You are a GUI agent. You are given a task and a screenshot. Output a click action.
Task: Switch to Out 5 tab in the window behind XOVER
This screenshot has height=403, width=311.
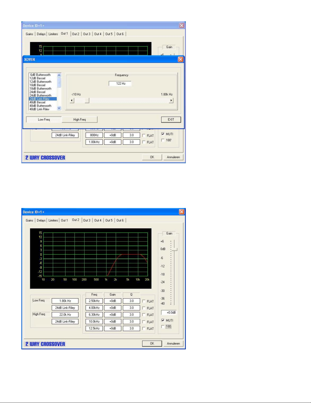point(109,34)
